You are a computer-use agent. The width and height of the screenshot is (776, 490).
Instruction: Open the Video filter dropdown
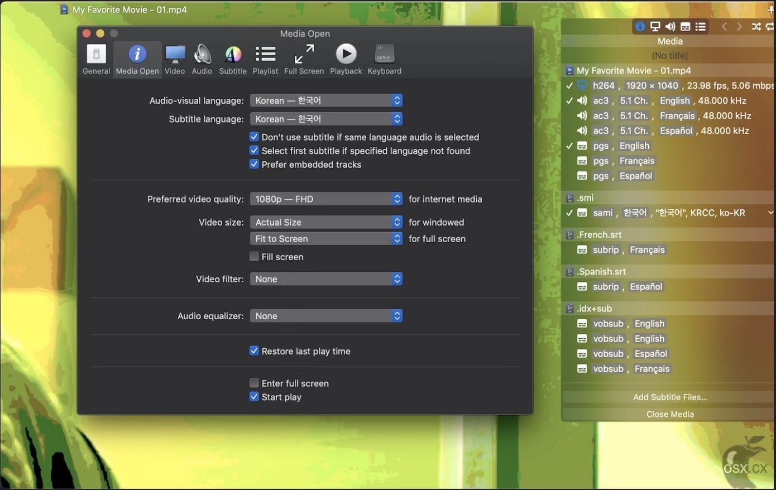pos(326,279)
